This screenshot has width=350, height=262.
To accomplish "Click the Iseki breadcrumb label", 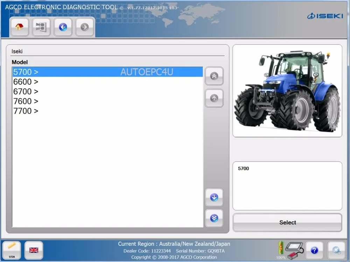I will [17, 51].
